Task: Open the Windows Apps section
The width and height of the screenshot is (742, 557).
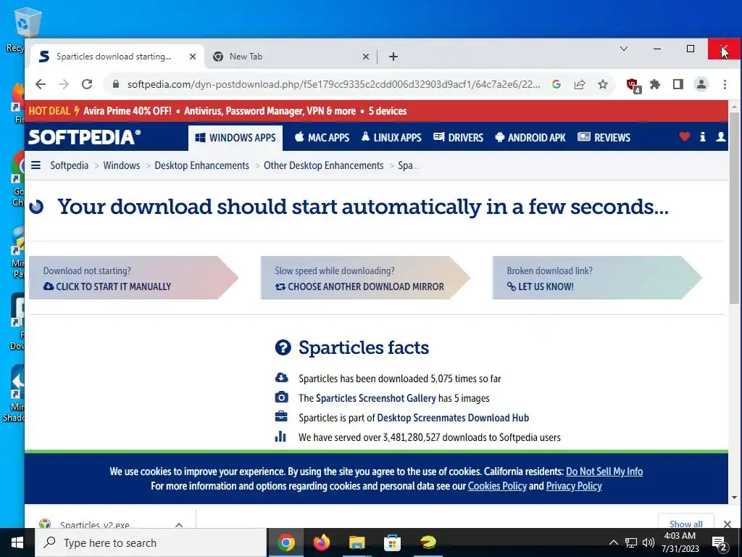Action: [x=235, y=138]
